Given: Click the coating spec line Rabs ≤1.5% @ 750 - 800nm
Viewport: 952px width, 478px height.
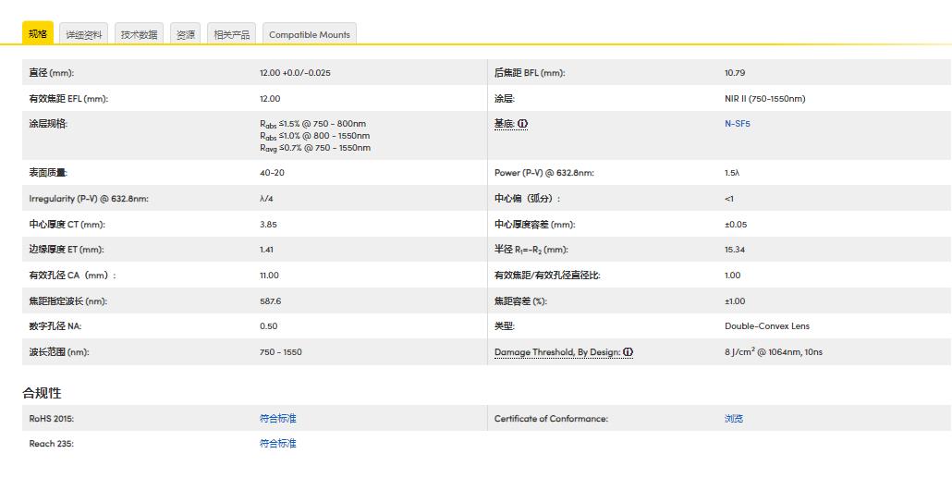Looking at the screenshot, I should pos(312,124).
